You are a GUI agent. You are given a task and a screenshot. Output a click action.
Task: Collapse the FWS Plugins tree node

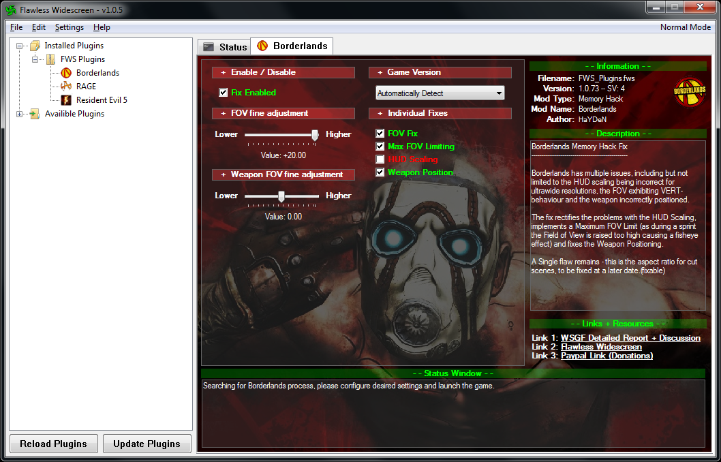tap(35, 60)
